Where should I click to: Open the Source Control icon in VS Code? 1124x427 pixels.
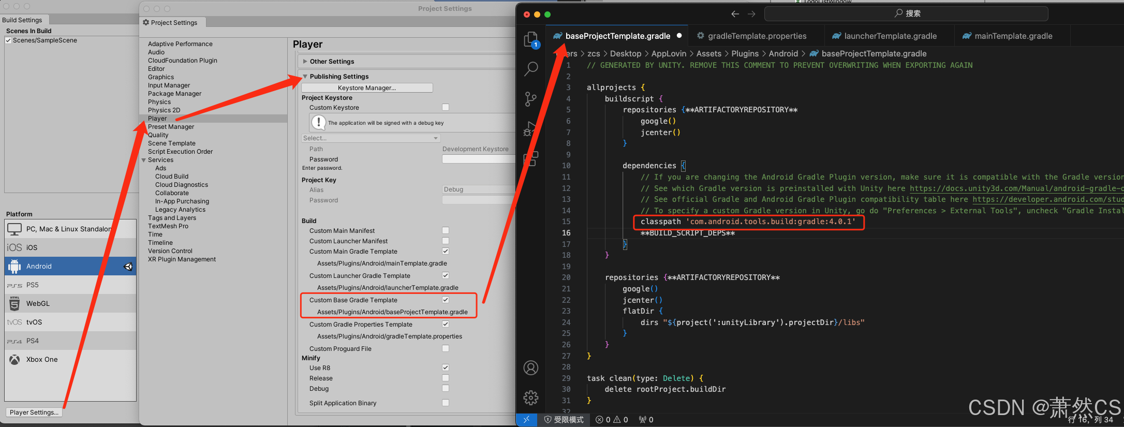531,99
